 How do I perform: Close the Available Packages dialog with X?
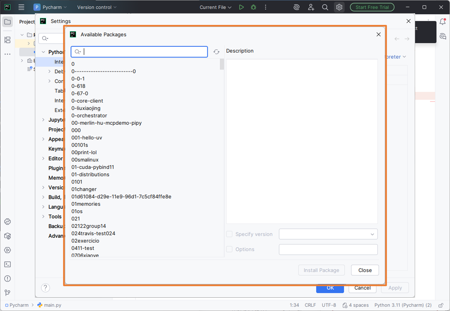(379, 34)
